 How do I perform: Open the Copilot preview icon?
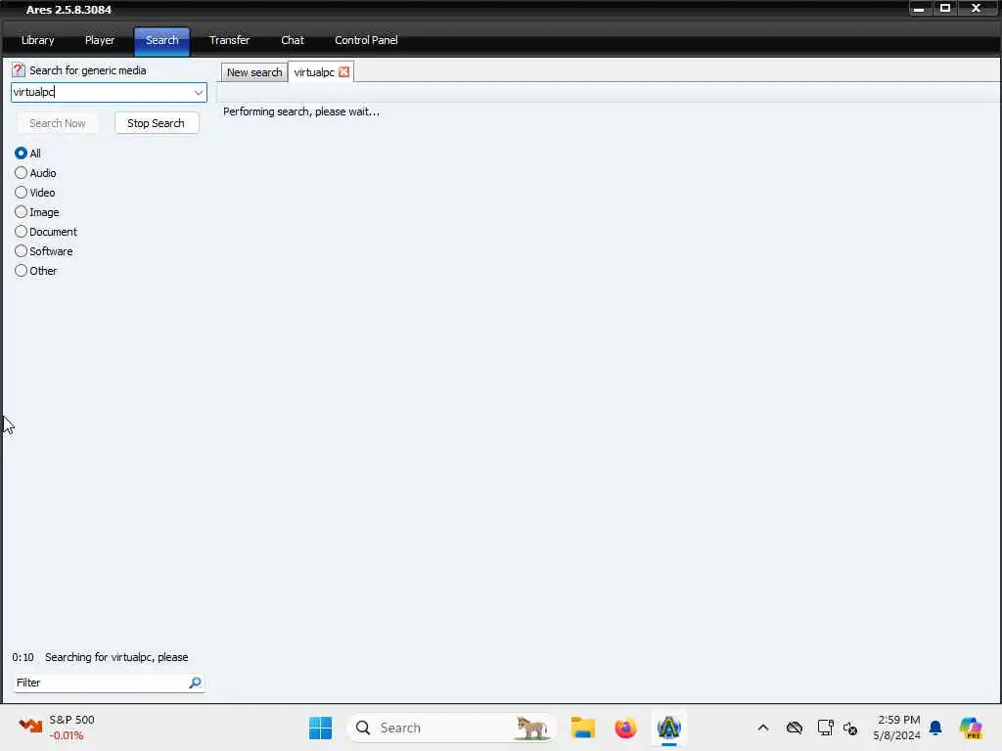coord(971,728)
